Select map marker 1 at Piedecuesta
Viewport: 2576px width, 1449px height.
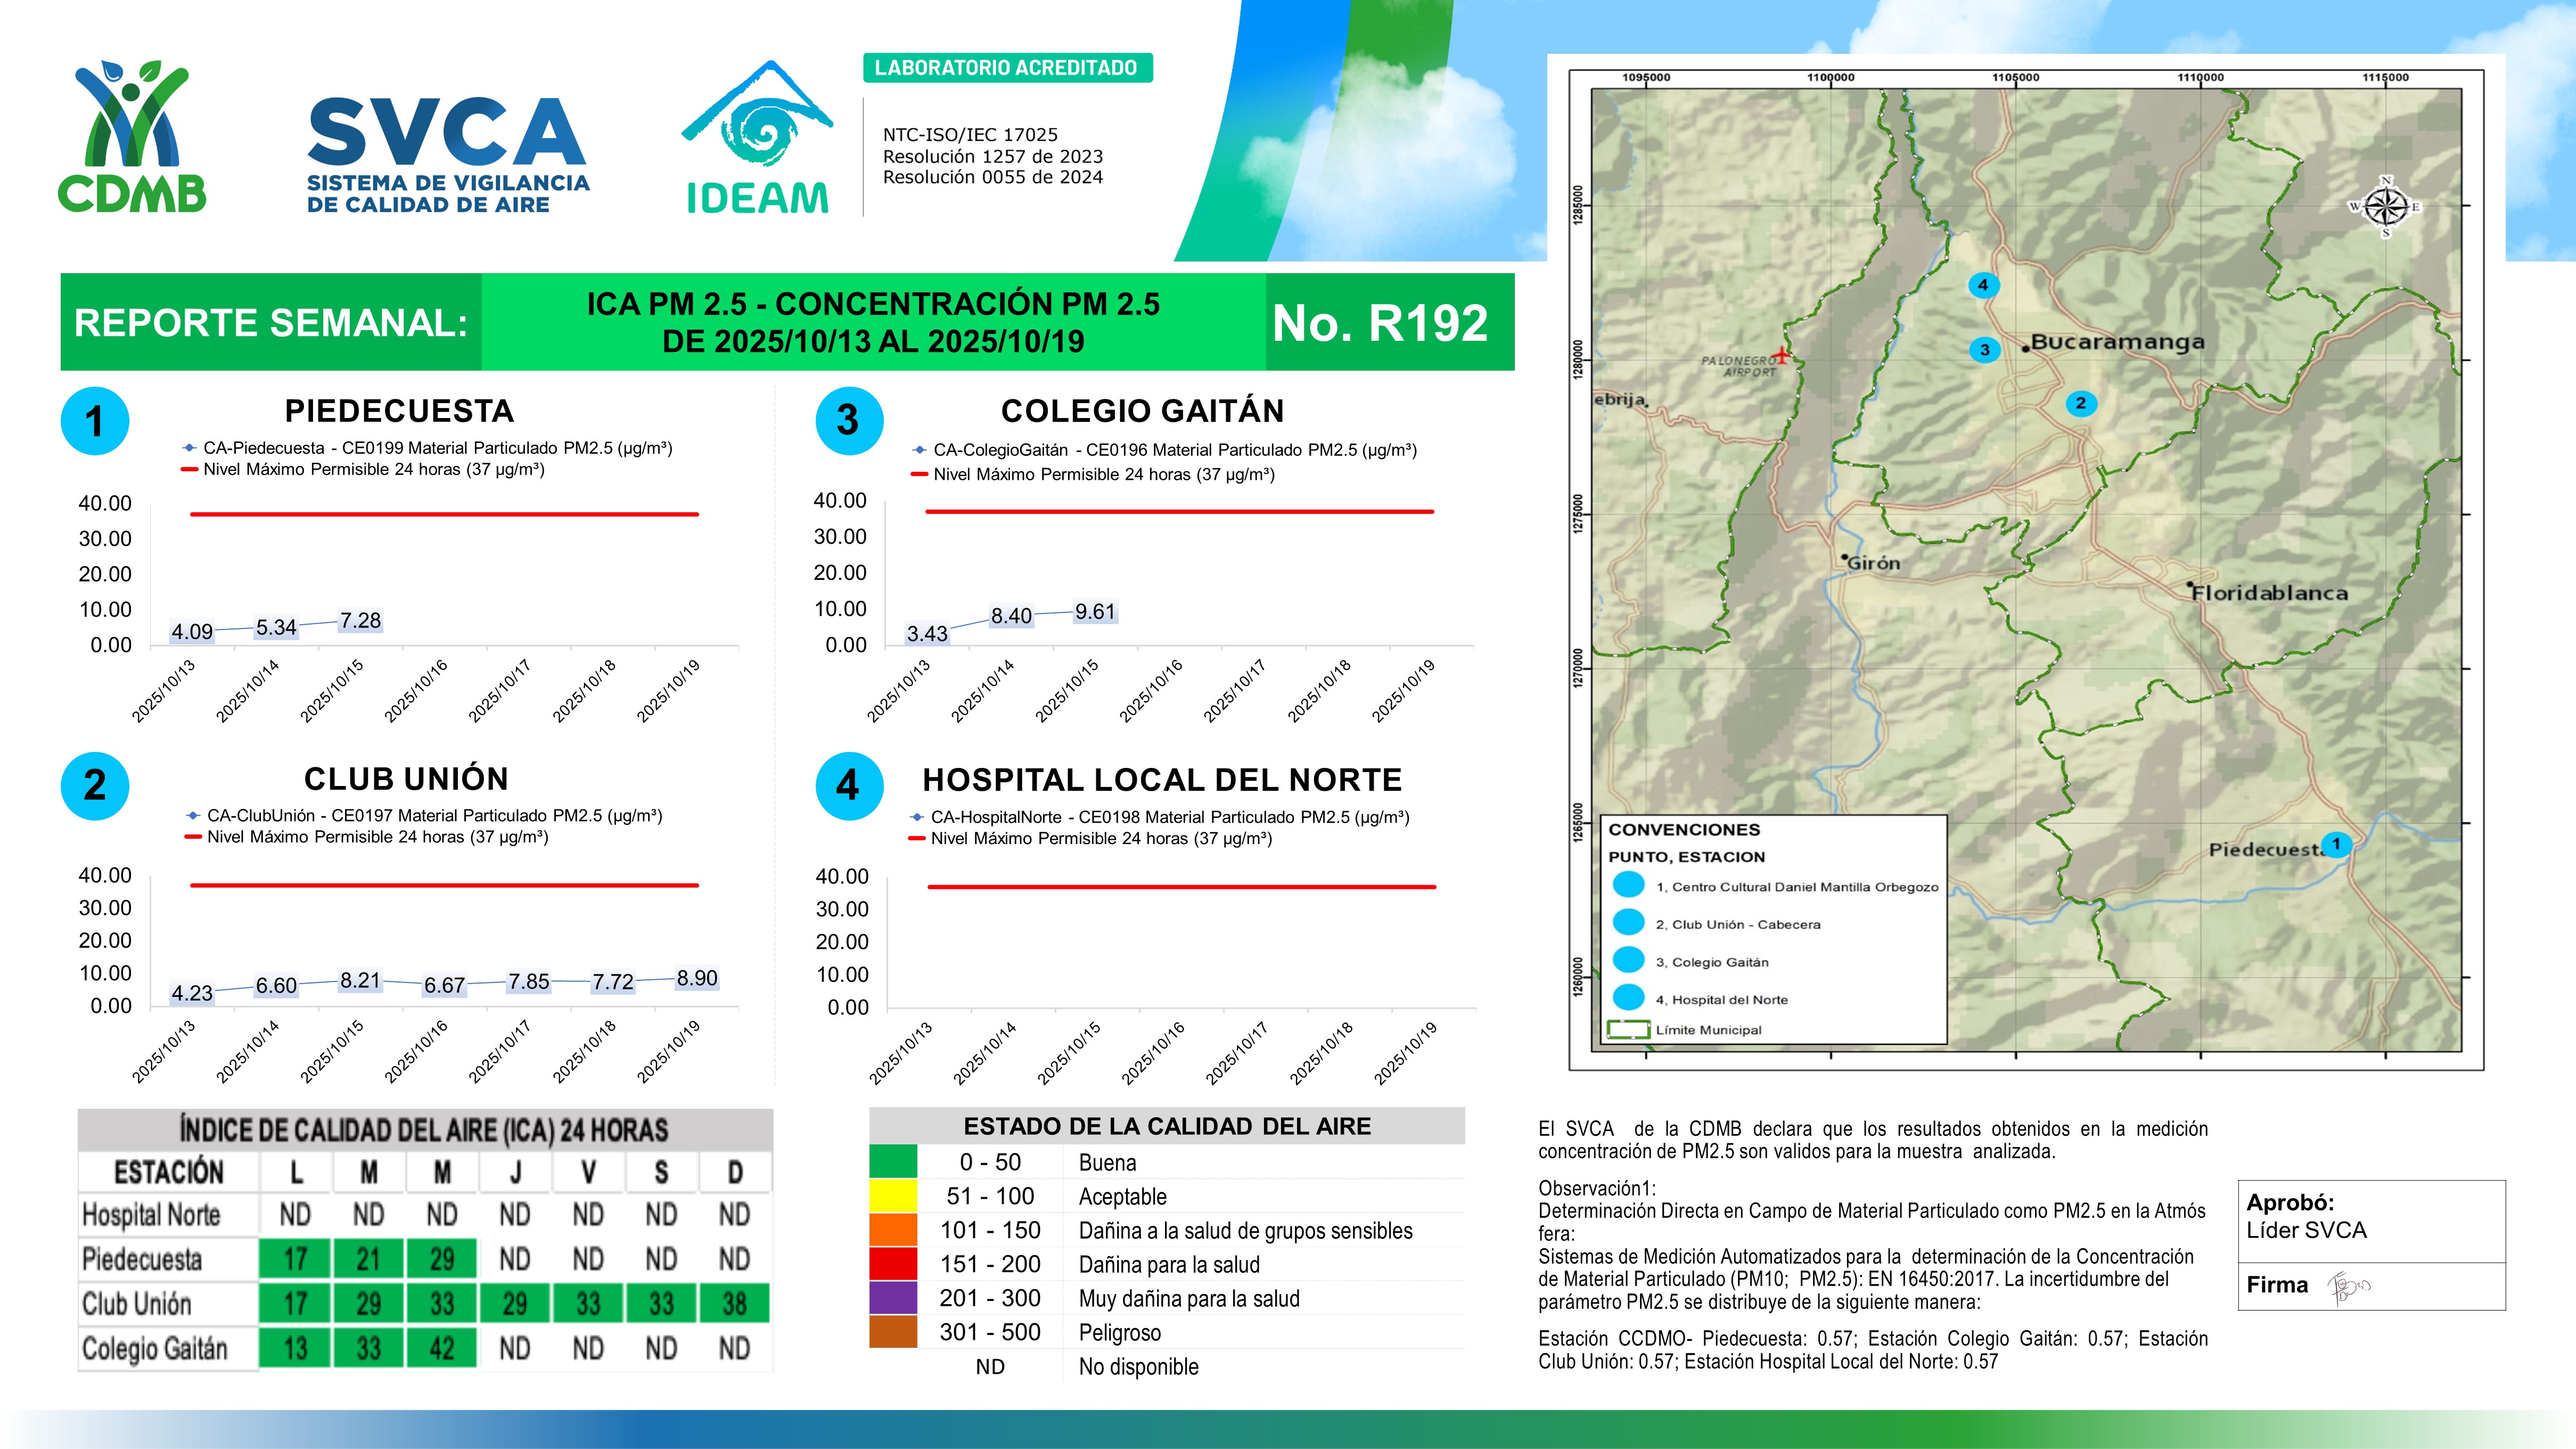point(2336,844)
